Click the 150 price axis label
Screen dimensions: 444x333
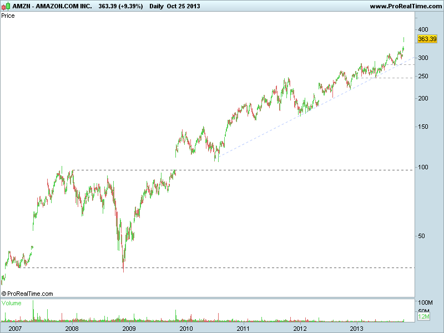[423, 127]
